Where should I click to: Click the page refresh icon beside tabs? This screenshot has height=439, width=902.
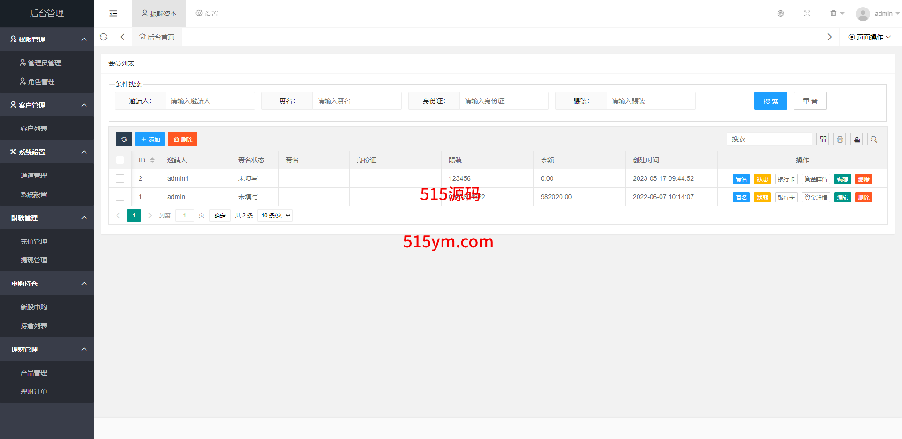click(104, 37)
